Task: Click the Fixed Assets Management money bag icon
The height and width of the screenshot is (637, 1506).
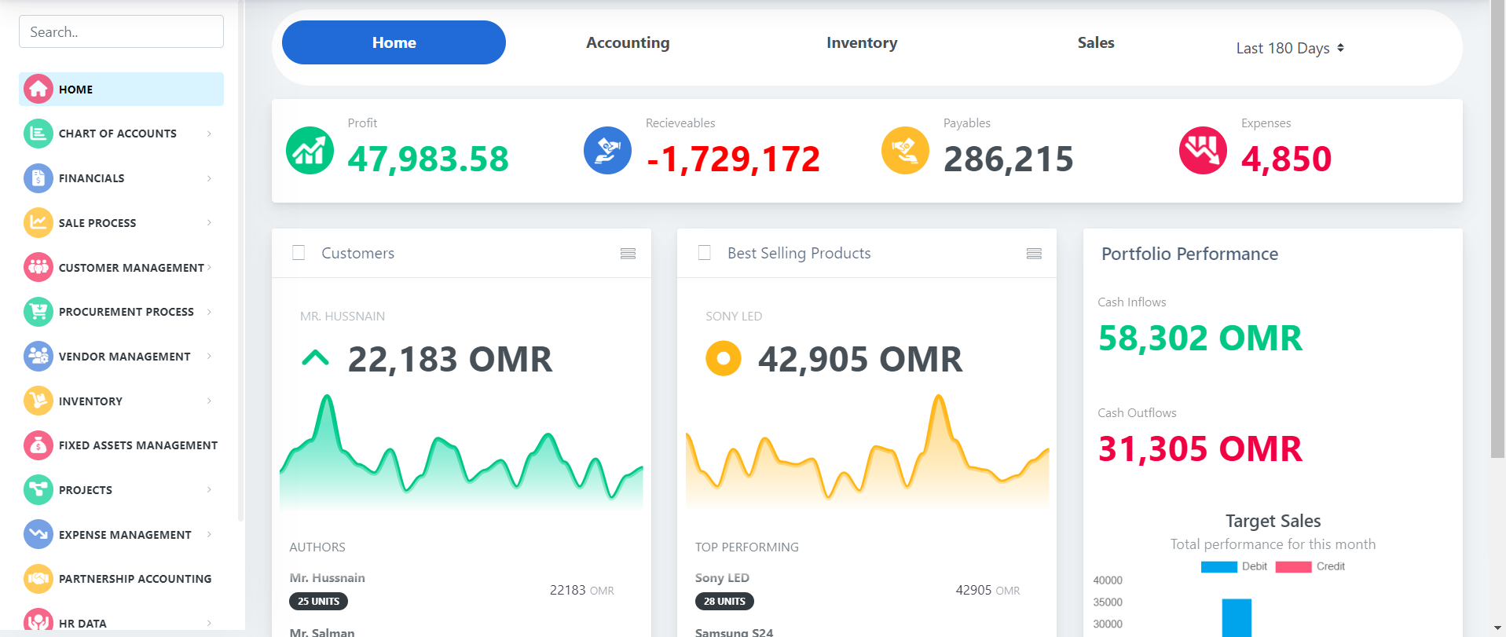Action: pos(38,445)
